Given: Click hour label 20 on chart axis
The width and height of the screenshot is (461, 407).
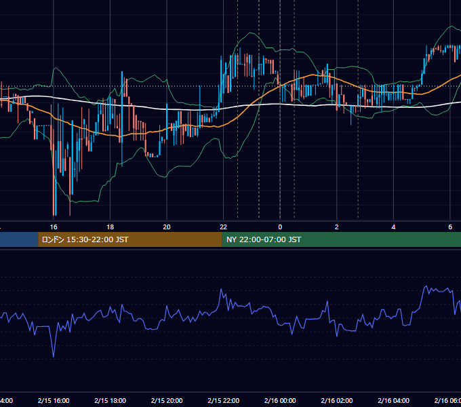Looking at the screenshot, I should tap(167, 227).
